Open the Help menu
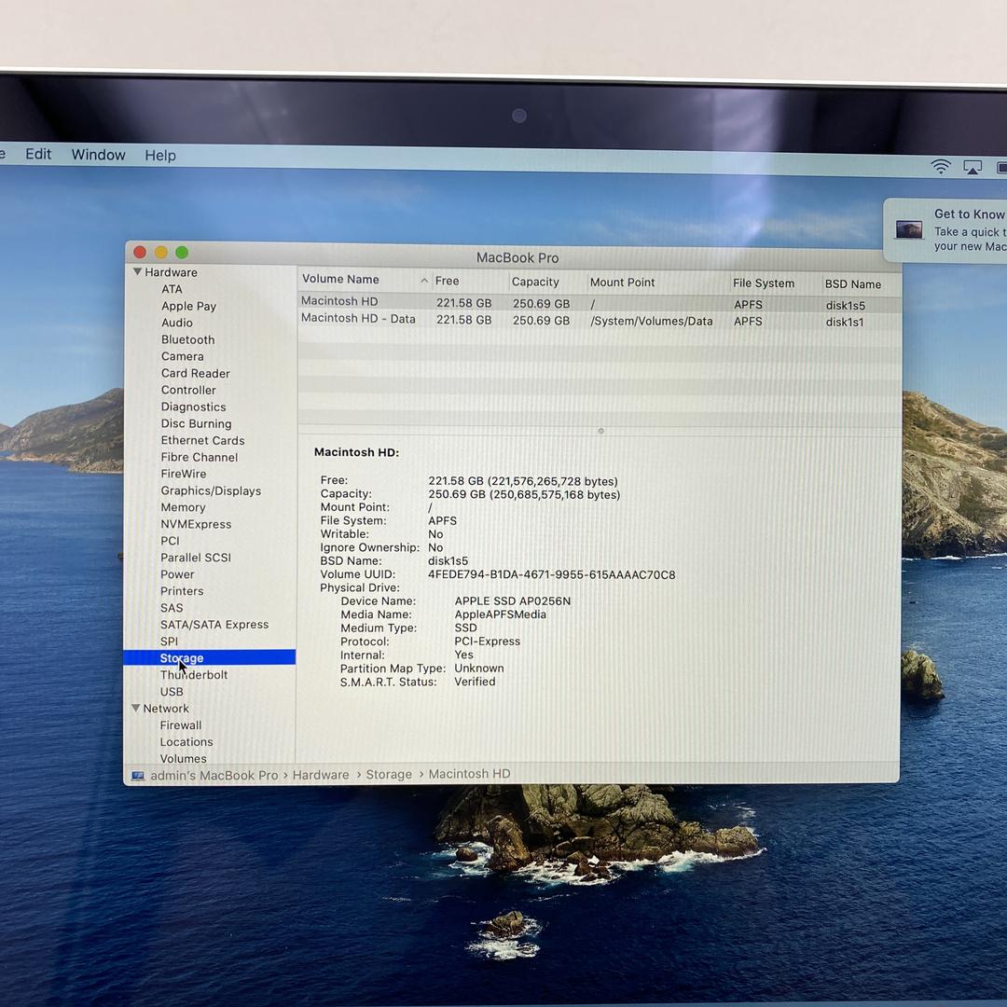Image resolution: width=1007 pixels, height=1007 pixels. click(160, 156)
